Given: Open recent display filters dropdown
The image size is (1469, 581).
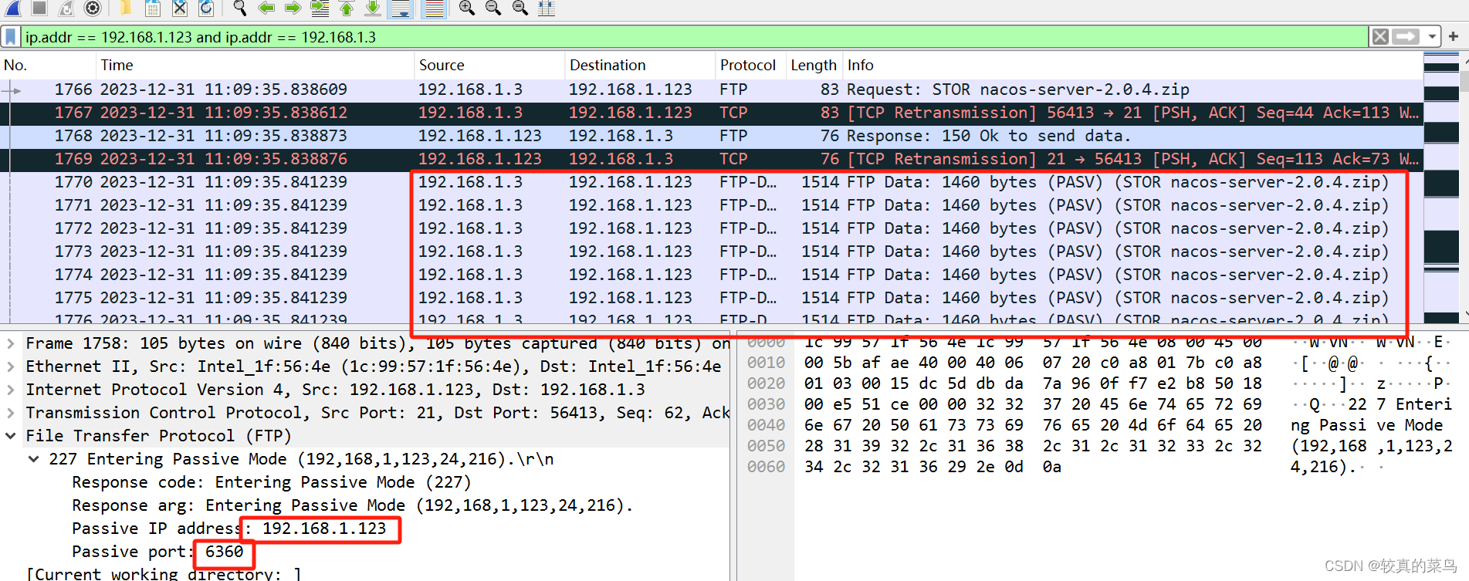Looking at the screenshot, I should click(x=1432, y=36).
